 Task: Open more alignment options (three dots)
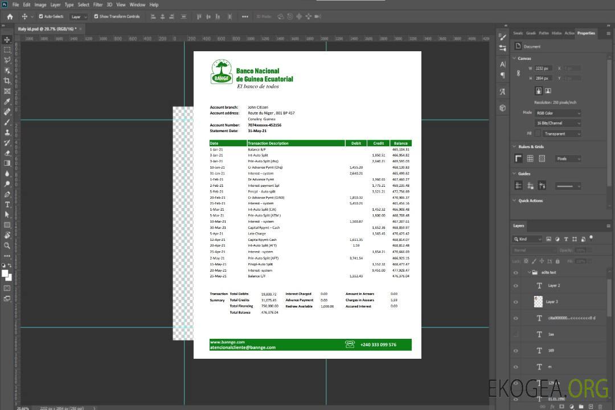coord(245,17)
